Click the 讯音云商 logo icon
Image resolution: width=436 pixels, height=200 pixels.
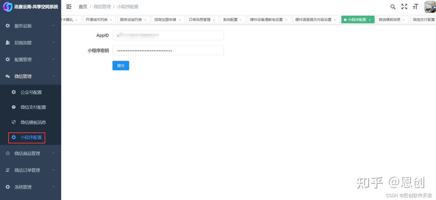coord(8,7)
